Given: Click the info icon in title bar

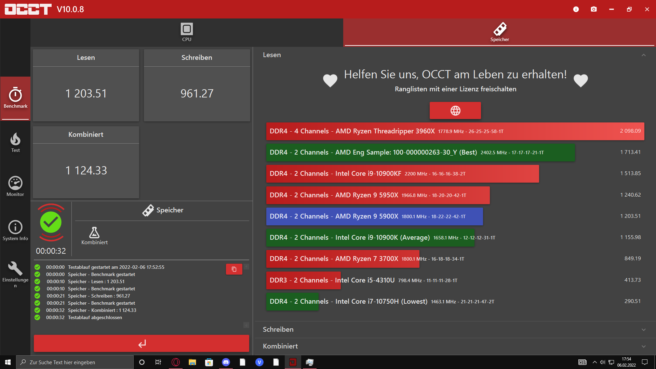Looking at the screenshot, I should pyautogui.click(x=576, y=9).
